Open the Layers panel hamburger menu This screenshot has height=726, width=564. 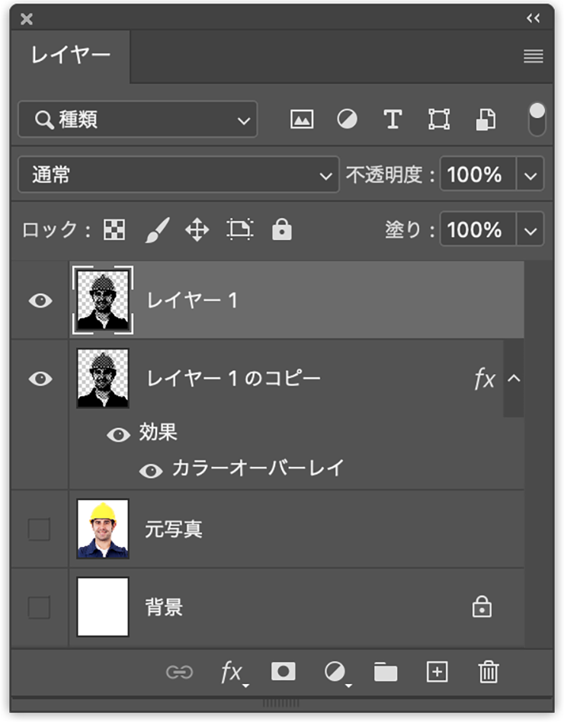pos(534,56)
